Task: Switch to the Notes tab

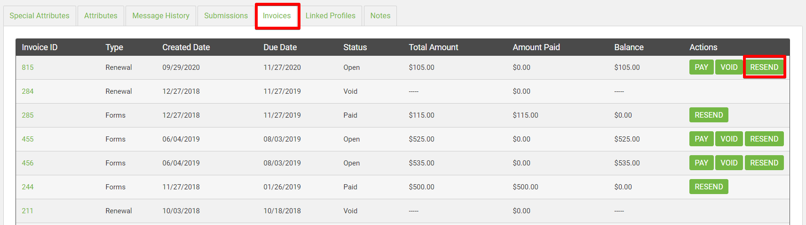Action: click(x=380, y=16)
